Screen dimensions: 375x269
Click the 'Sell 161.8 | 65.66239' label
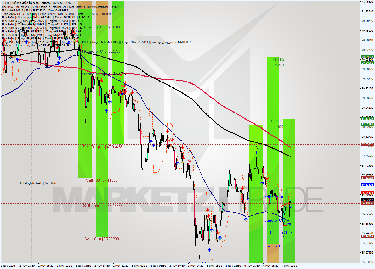click(102, 239)
